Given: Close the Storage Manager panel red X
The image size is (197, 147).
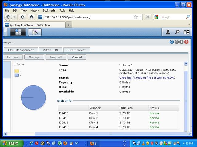Looking at the screenshot, I should coord(187,42).
